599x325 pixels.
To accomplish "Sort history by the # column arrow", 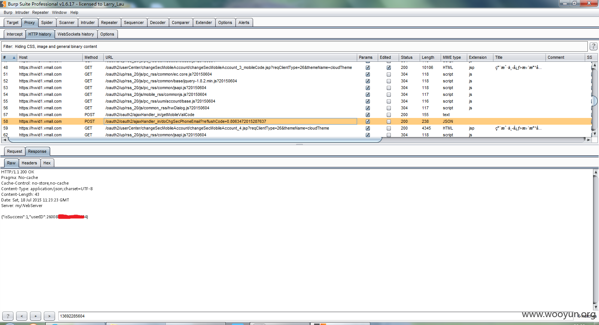I will click(14, 57).
